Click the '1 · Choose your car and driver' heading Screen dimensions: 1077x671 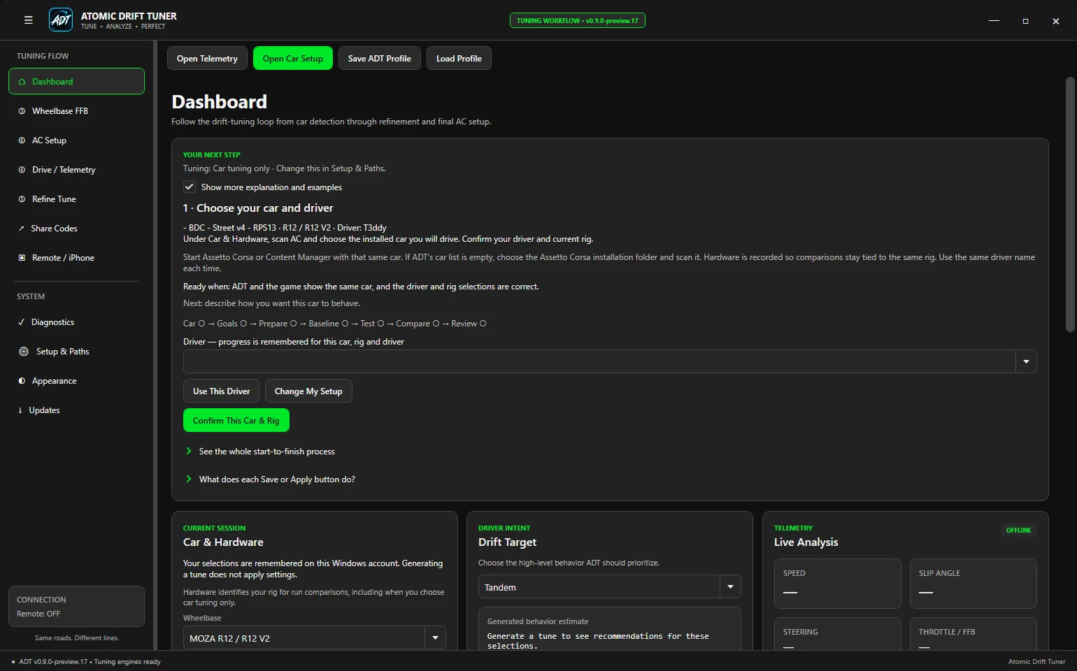tap(258, 208)
